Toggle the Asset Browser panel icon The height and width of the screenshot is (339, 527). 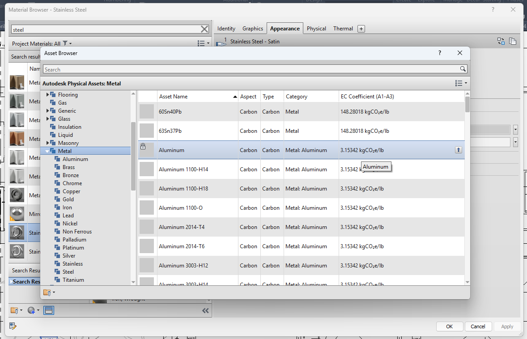point(49,310)
